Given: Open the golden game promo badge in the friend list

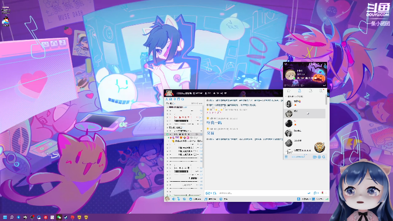Looking at the screenshot, I should coord(320,147).
